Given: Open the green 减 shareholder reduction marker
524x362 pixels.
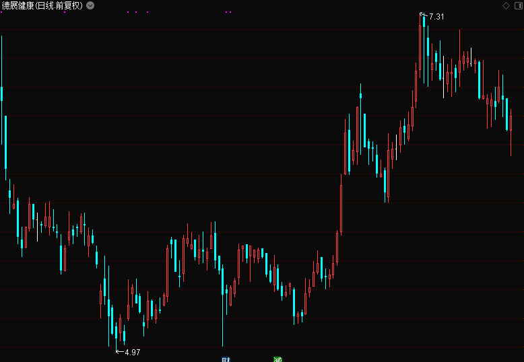Looking at the screenshot, I should coord(277,359).
